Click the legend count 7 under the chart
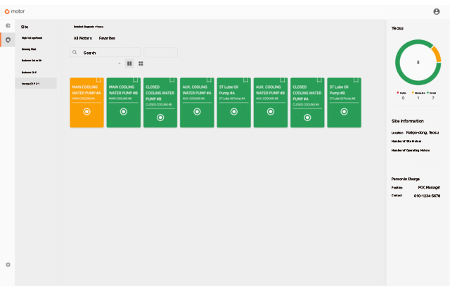Viewport: 450px width, 292px height. 433,99
